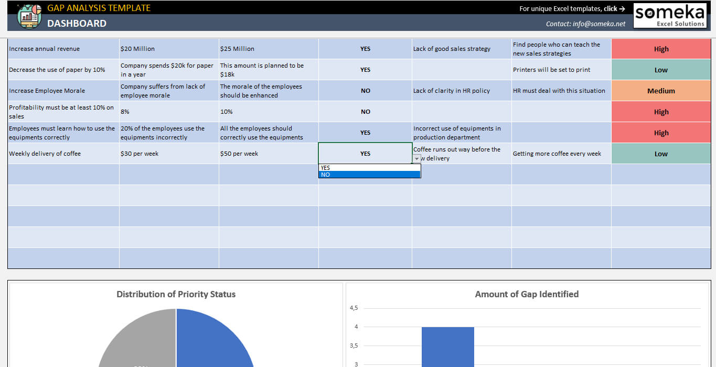Click the Someka Excel Solutions logo
Image resolution: width=716 pixels, height=367 pixels.
coord(670,16)
